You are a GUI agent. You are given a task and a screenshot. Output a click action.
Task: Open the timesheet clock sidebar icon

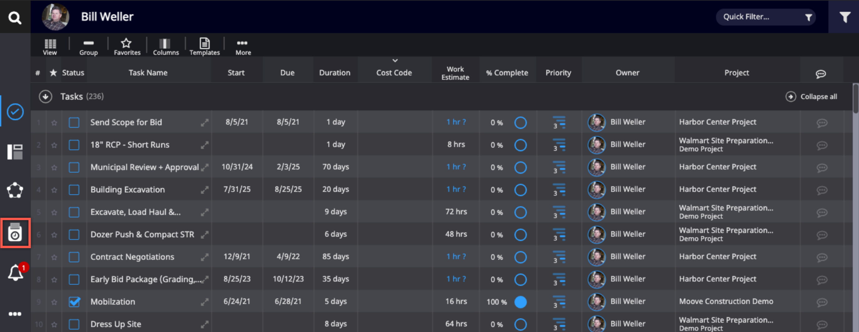point(15,233)
